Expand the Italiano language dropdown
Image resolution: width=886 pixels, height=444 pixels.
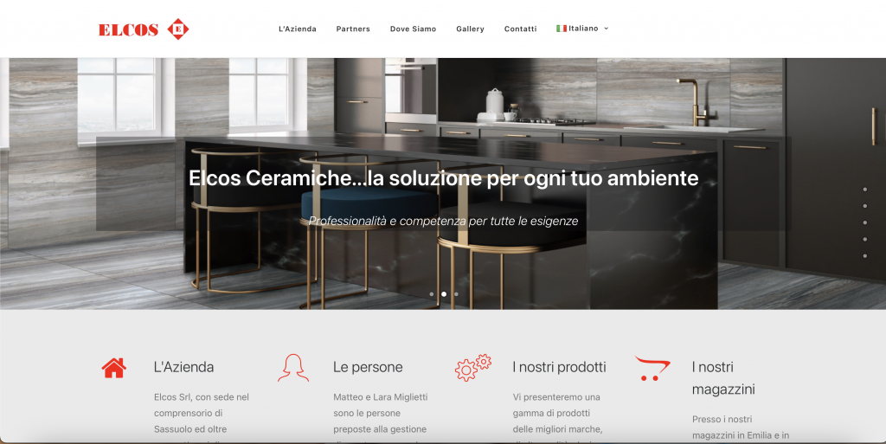coord(582,29)
